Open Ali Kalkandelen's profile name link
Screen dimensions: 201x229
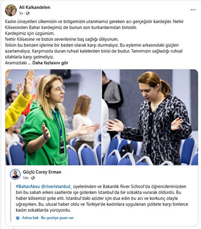click(35, 7)
